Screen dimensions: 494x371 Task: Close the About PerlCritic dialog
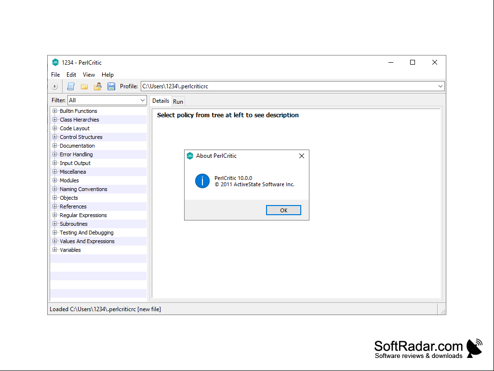[x=302, y=156]
